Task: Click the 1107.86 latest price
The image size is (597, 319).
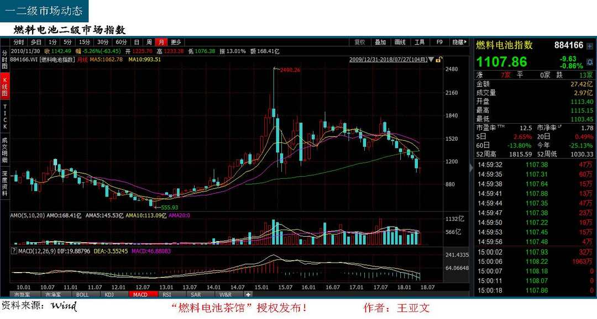Action: point(501,62)
